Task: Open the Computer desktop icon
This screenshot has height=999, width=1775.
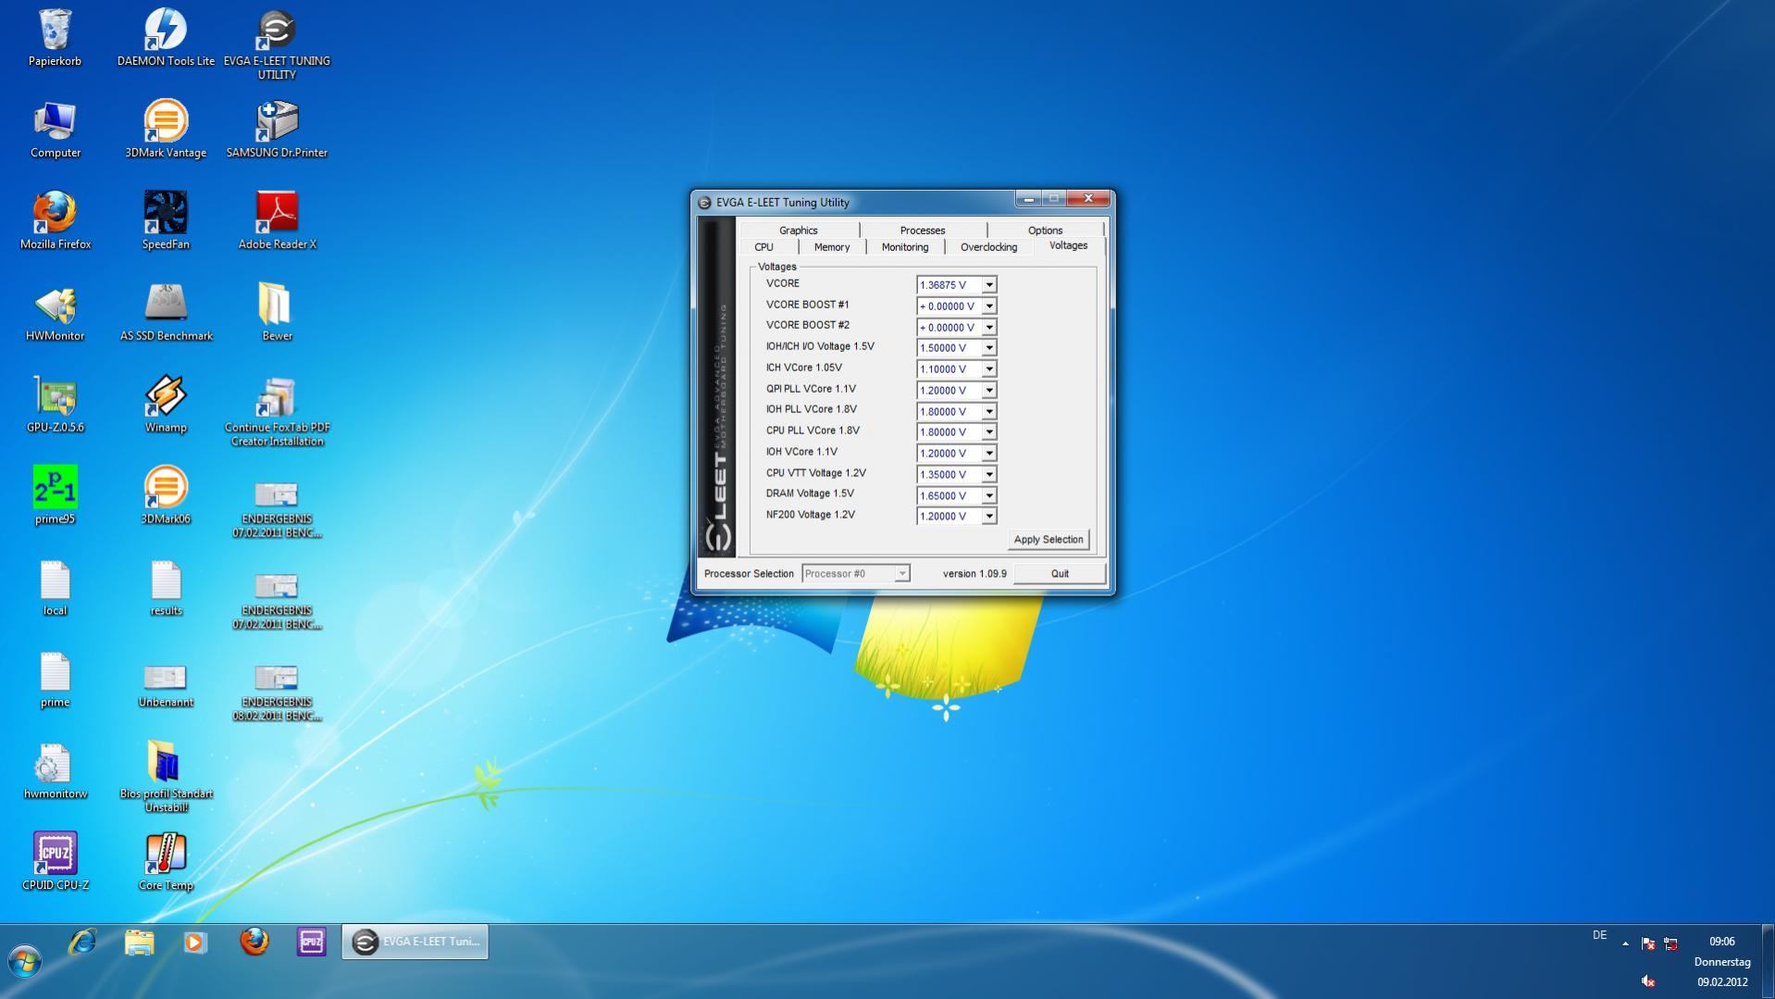Action: tap(56, 130)
